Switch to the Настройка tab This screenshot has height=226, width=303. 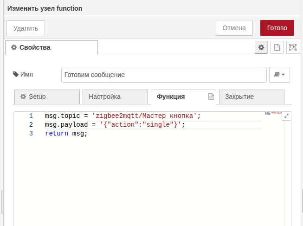(115, 97)
